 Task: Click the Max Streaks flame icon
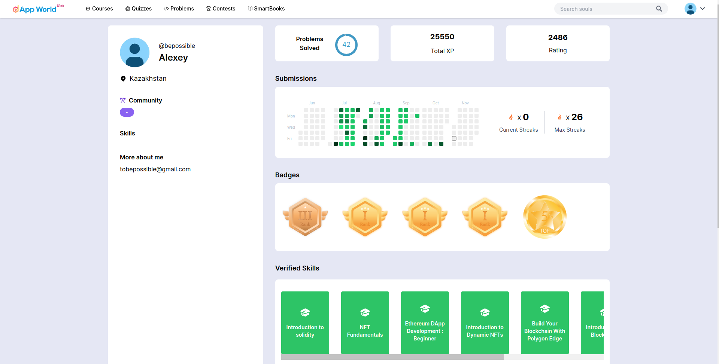559,117
